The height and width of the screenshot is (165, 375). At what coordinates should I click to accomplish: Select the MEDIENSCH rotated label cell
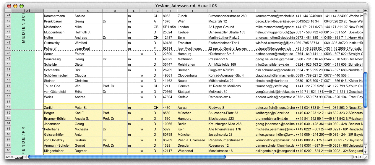23,29
